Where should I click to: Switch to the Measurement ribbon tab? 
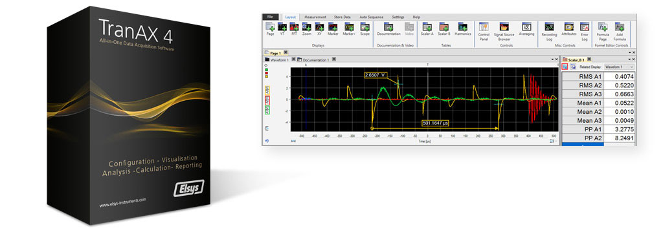(315, 17)
